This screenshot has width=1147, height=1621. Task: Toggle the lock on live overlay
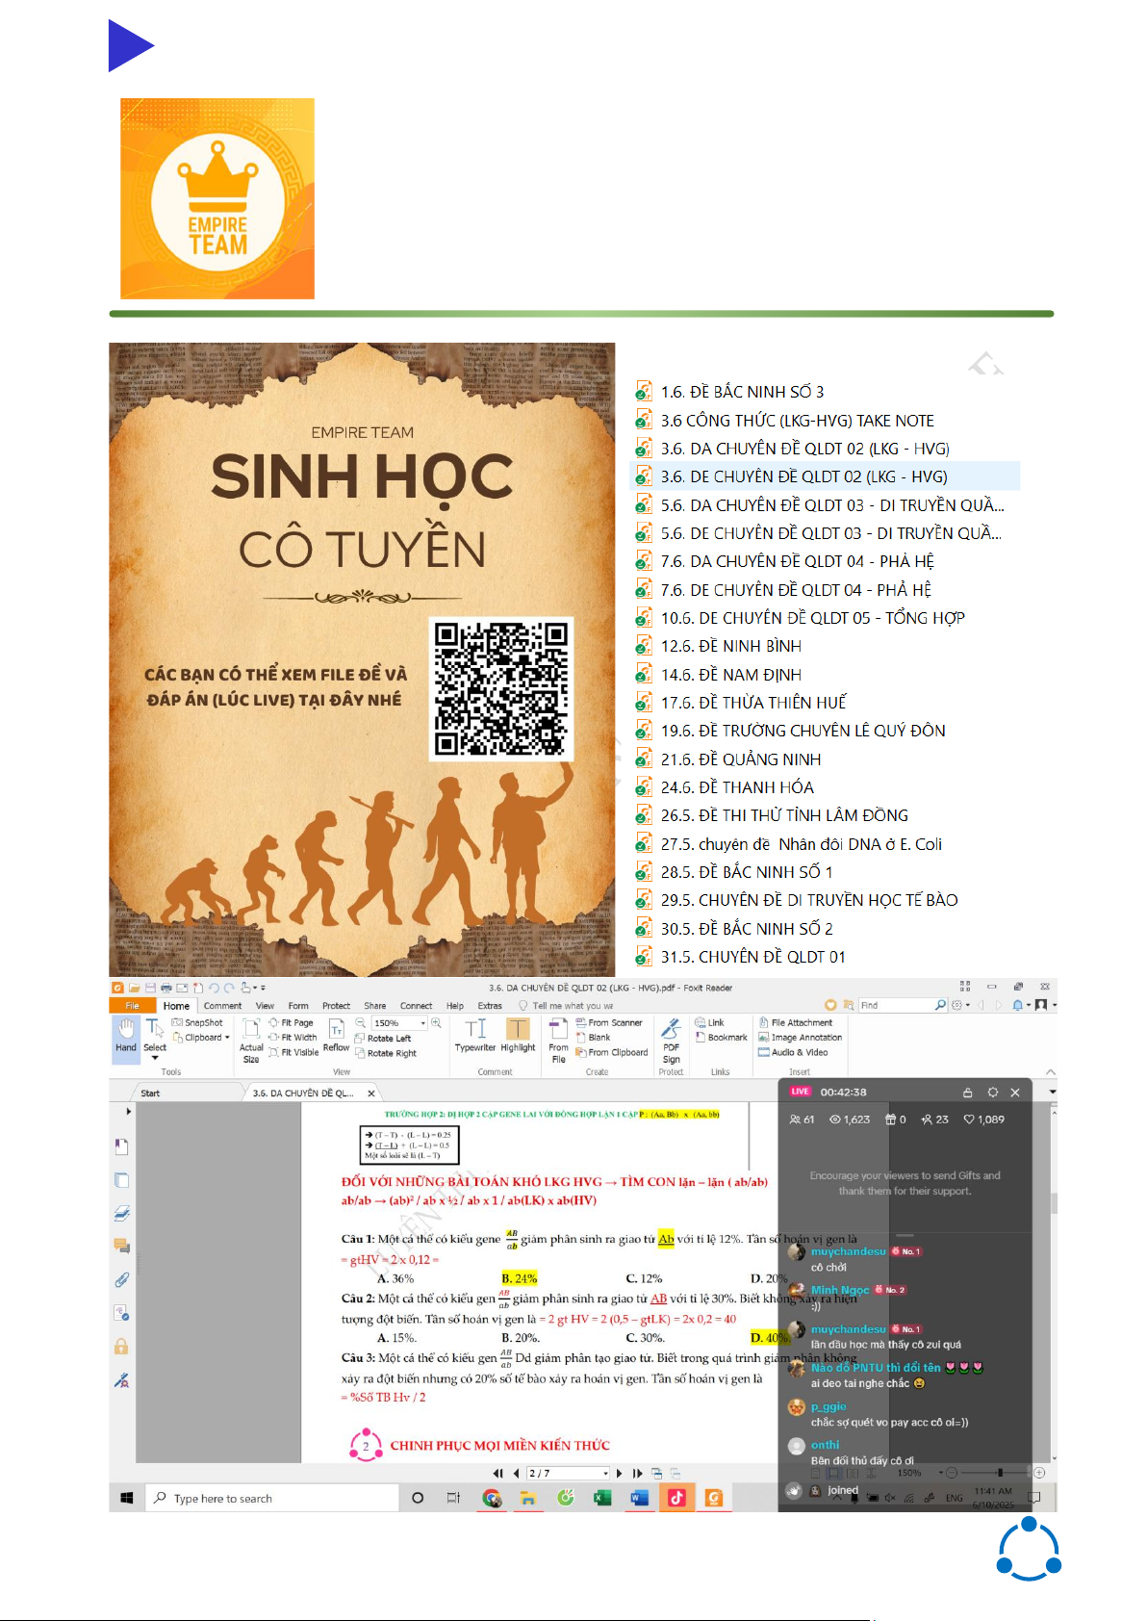tap(967, 1093)
